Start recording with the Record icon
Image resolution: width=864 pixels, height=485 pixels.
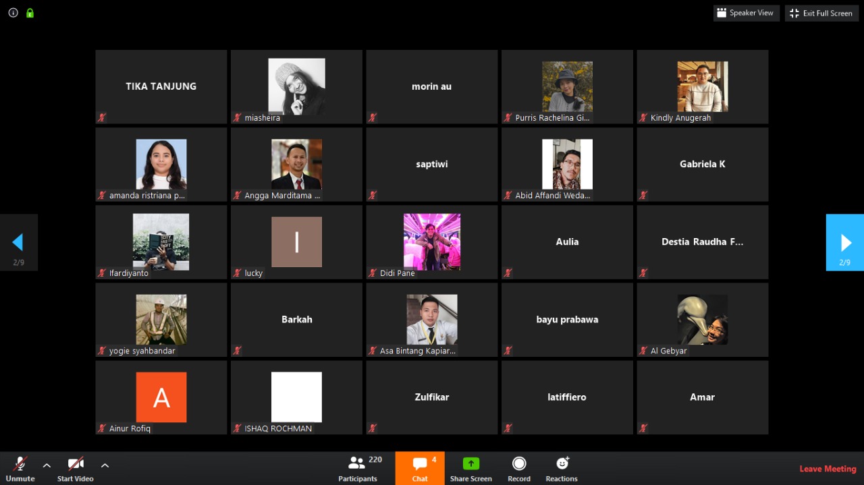(518, 463)
